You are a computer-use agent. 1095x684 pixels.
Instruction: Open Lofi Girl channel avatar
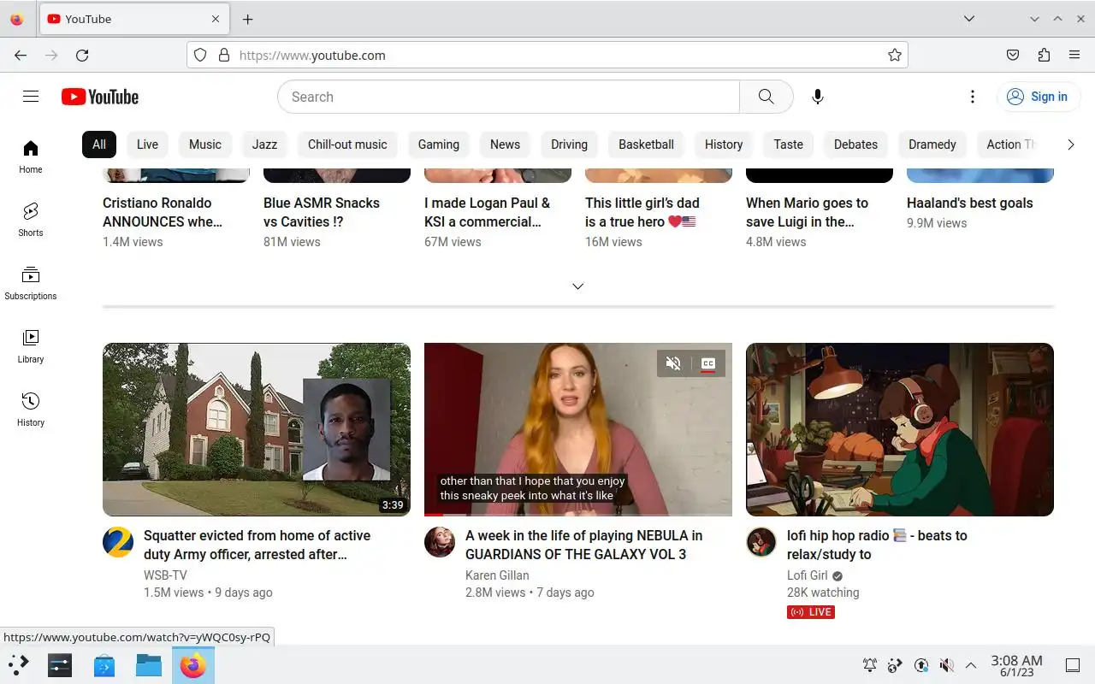(x=761, y=542)
